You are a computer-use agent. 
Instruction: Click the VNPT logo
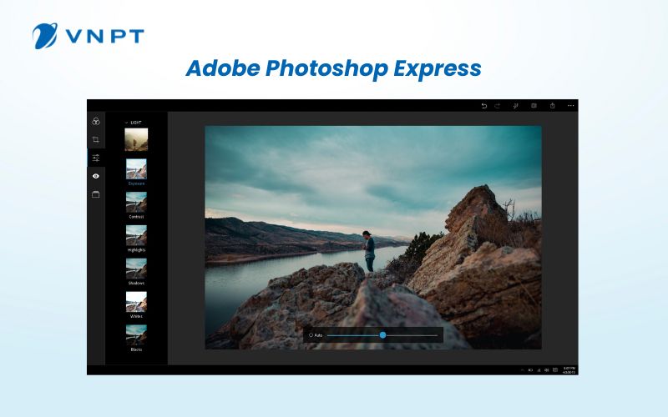[x=89, y=36]
